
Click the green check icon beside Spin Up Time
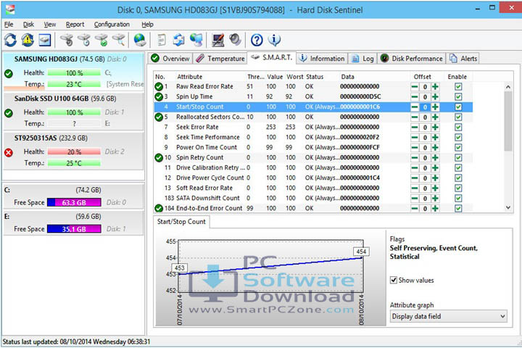tap(159, 97)
